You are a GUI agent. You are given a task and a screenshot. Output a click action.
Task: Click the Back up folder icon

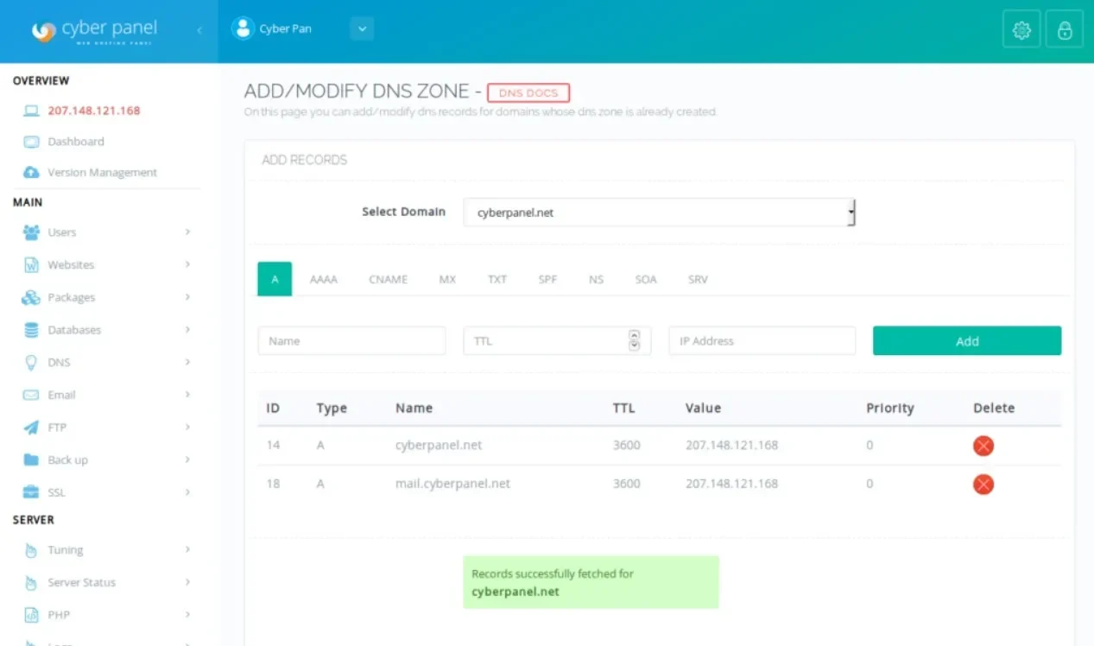pos(32,460)
